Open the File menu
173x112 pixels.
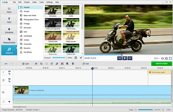(x=14, y=2)
